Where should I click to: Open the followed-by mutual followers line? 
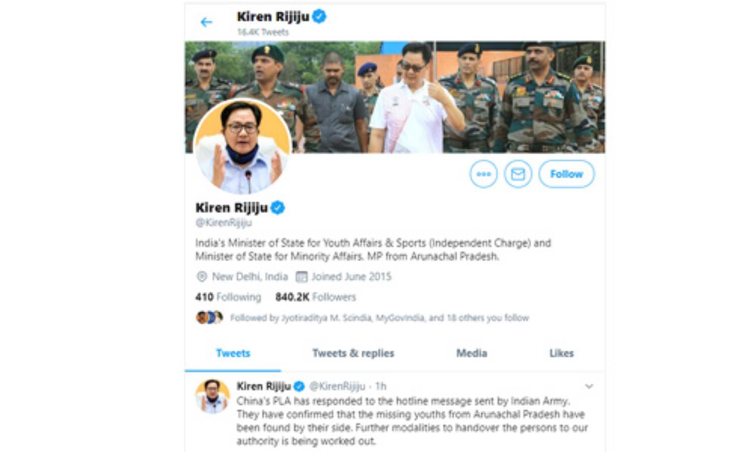pos(362,318)
